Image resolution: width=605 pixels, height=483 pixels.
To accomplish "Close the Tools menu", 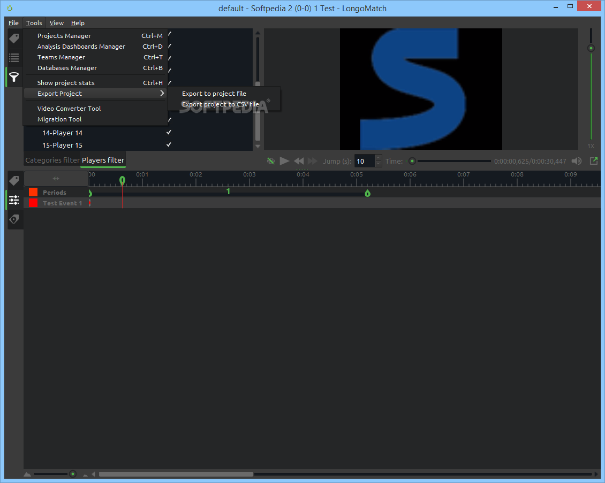I will pos(34,23).
